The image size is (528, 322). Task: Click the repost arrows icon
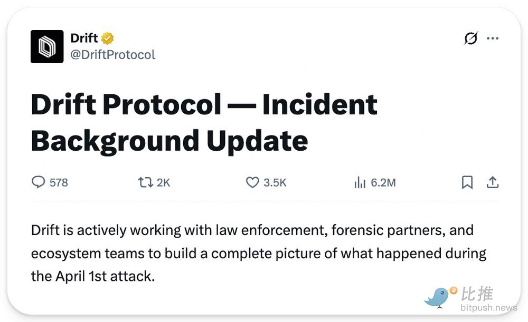pos(145,182)
